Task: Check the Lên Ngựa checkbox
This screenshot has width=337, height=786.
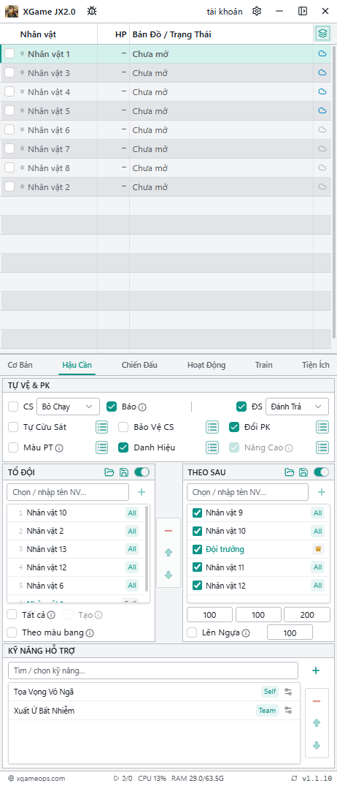Action: click(192, 632)
